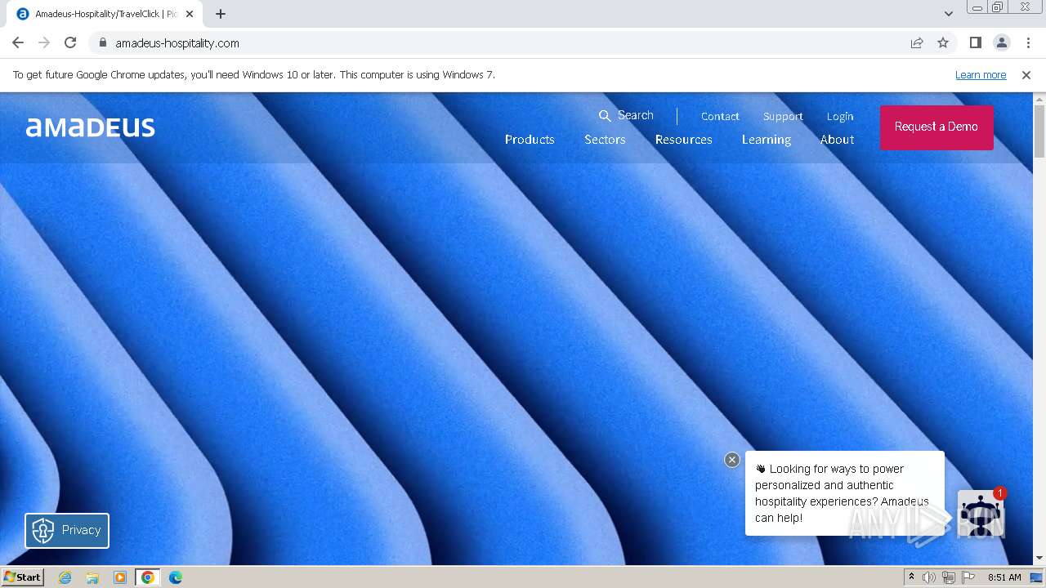Open the site Search magnifier

click(x=605, y=116)
